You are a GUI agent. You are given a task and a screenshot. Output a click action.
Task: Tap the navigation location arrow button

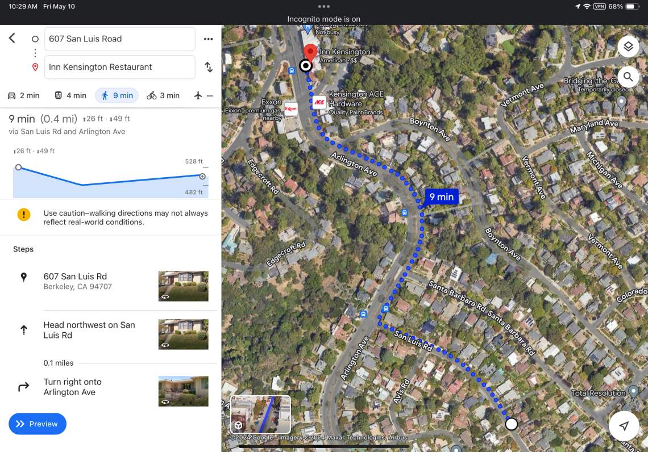pos(624,425)
